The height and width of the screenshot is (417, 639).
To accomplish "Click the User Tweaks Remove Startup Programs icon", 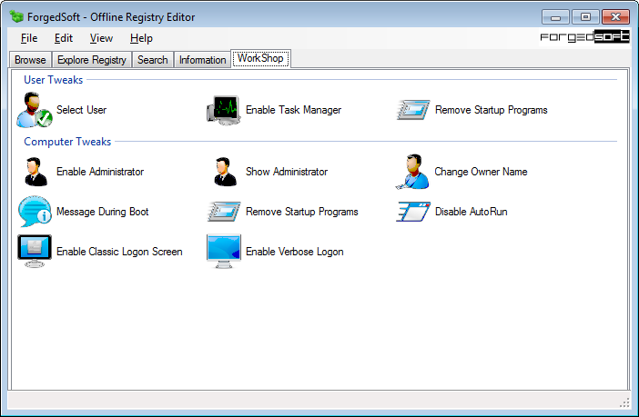I will 413,110.
